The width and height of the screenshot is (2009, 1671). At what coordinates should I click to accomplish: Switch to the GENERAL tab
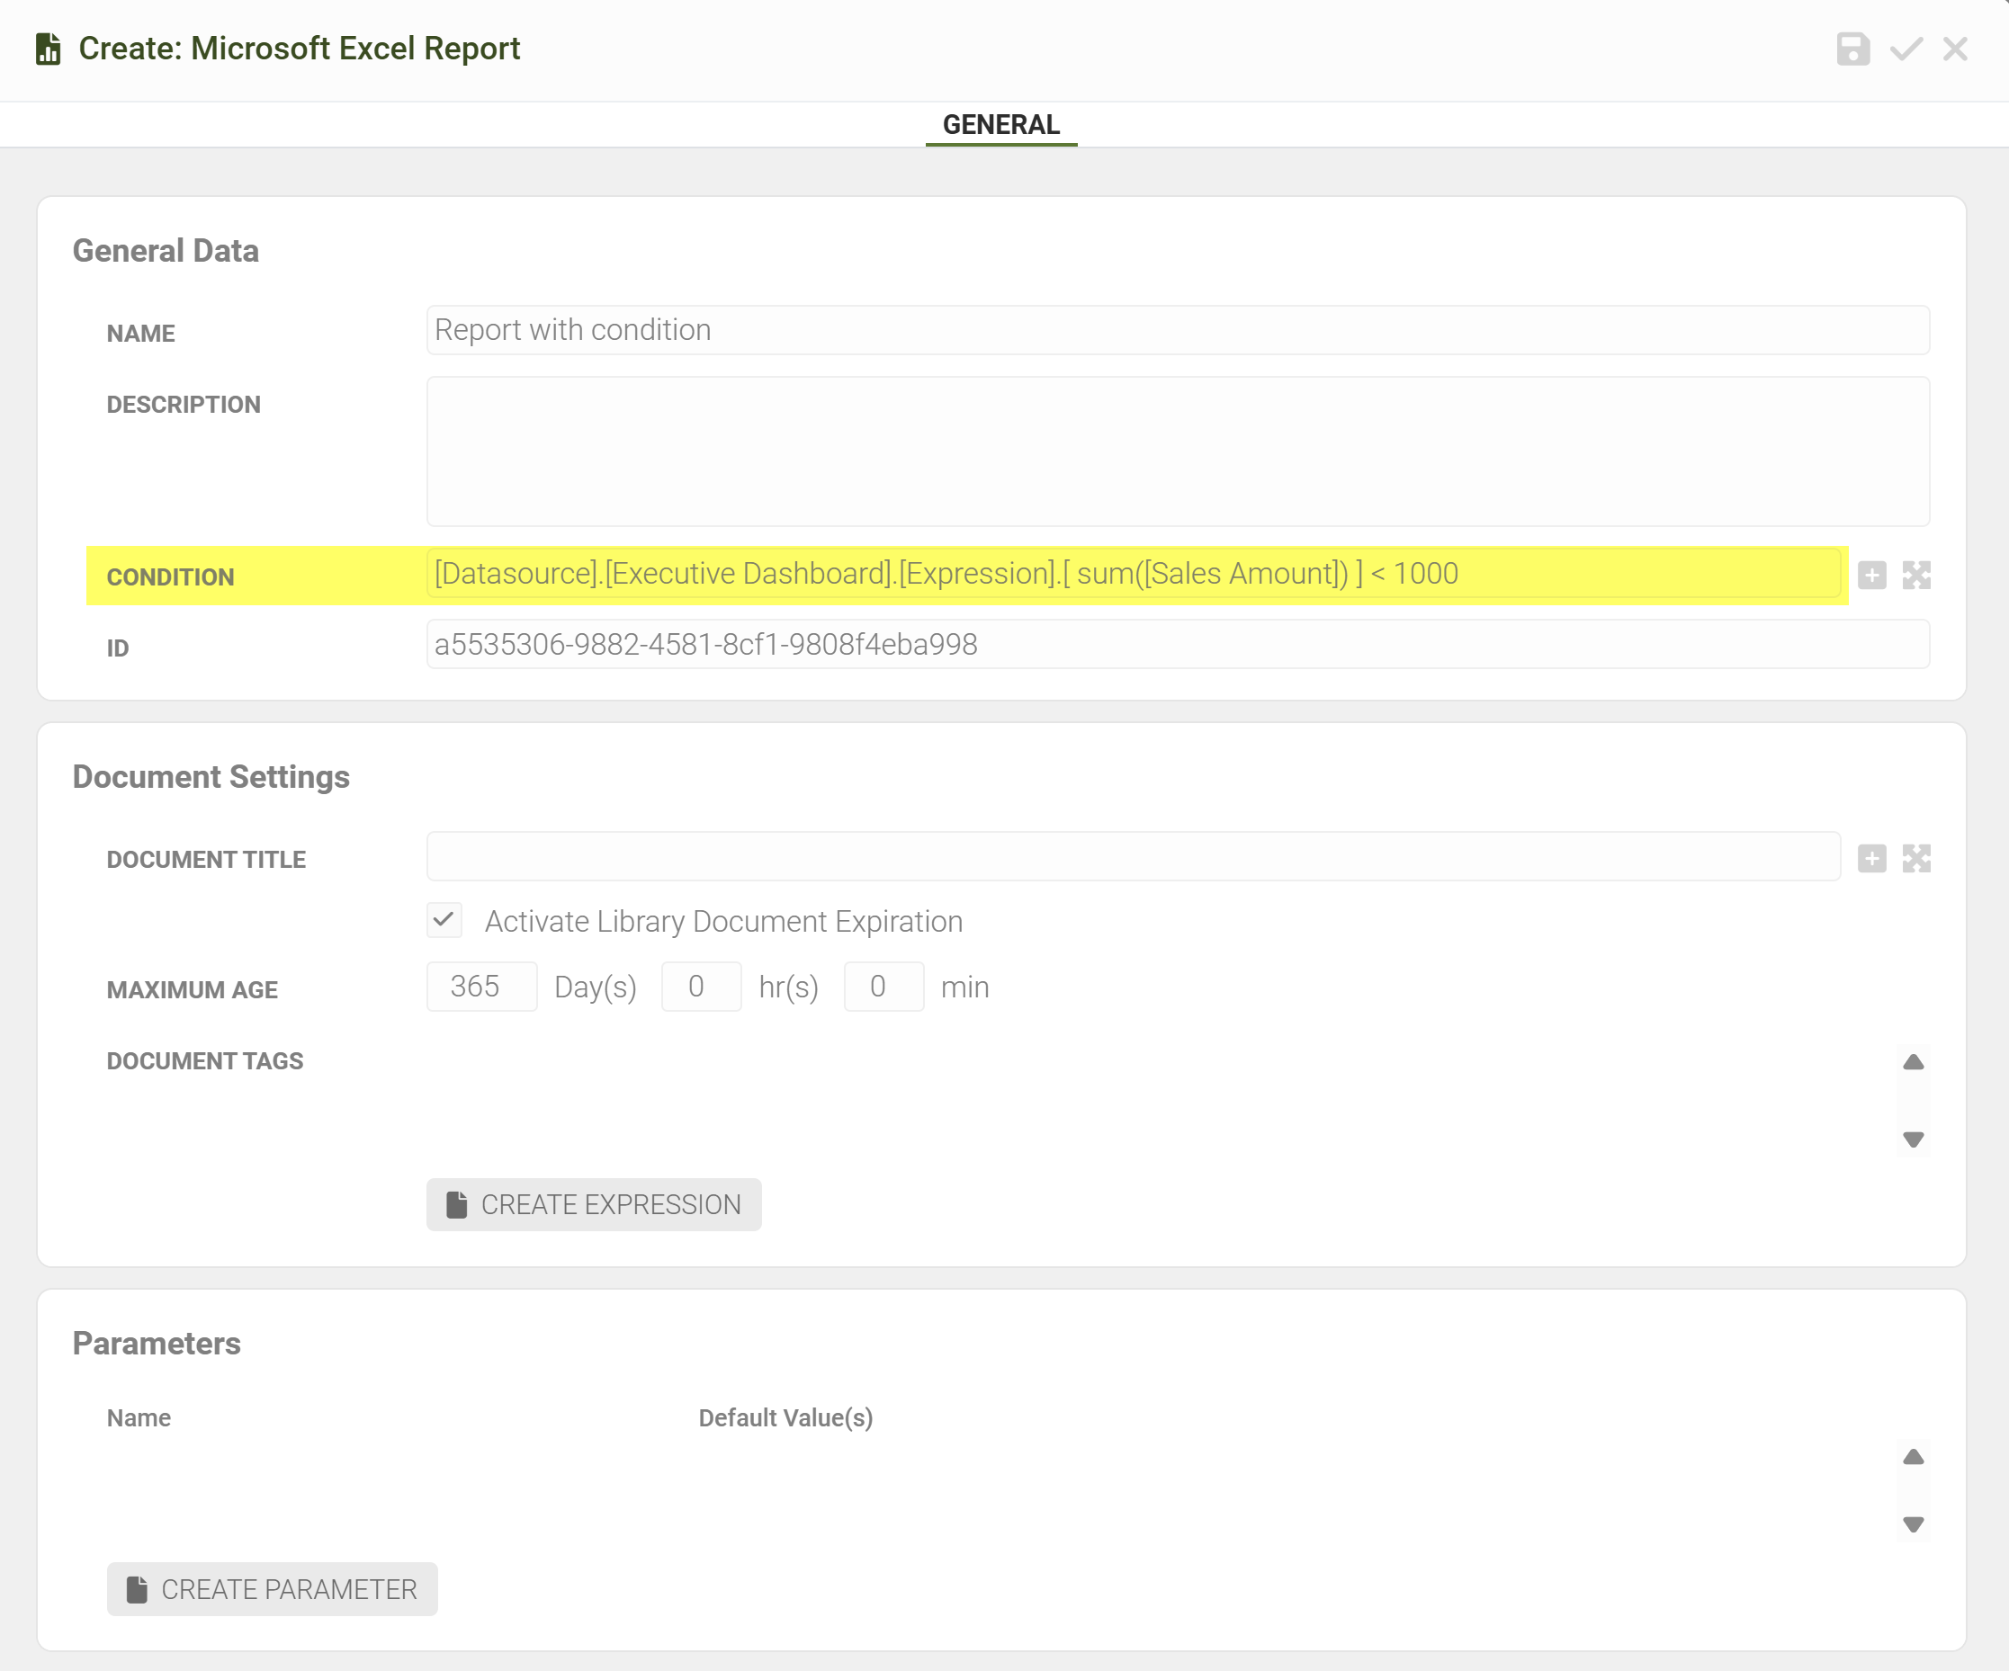coord(1000,124)
